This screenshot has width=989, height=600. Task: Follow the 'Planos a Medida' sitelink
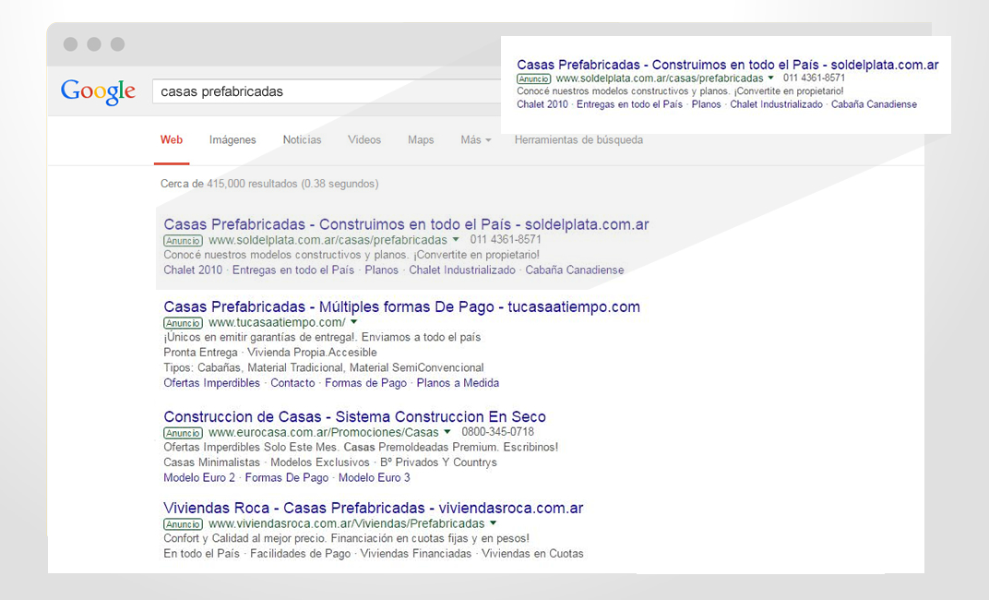coord(458,383)
